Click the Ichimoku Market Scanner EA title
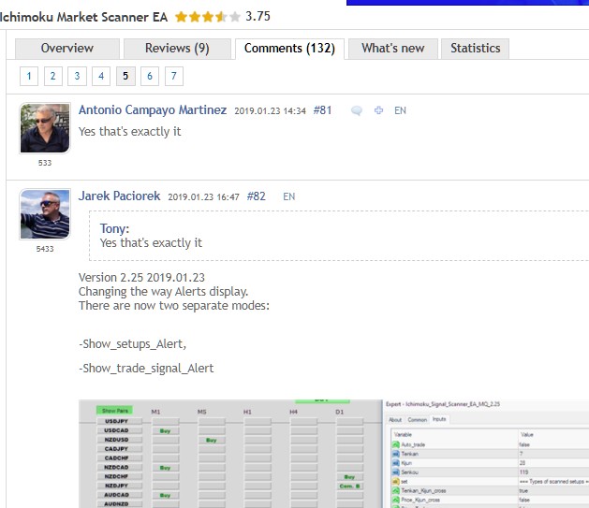 pyautogui.click(x=83, y=17)
